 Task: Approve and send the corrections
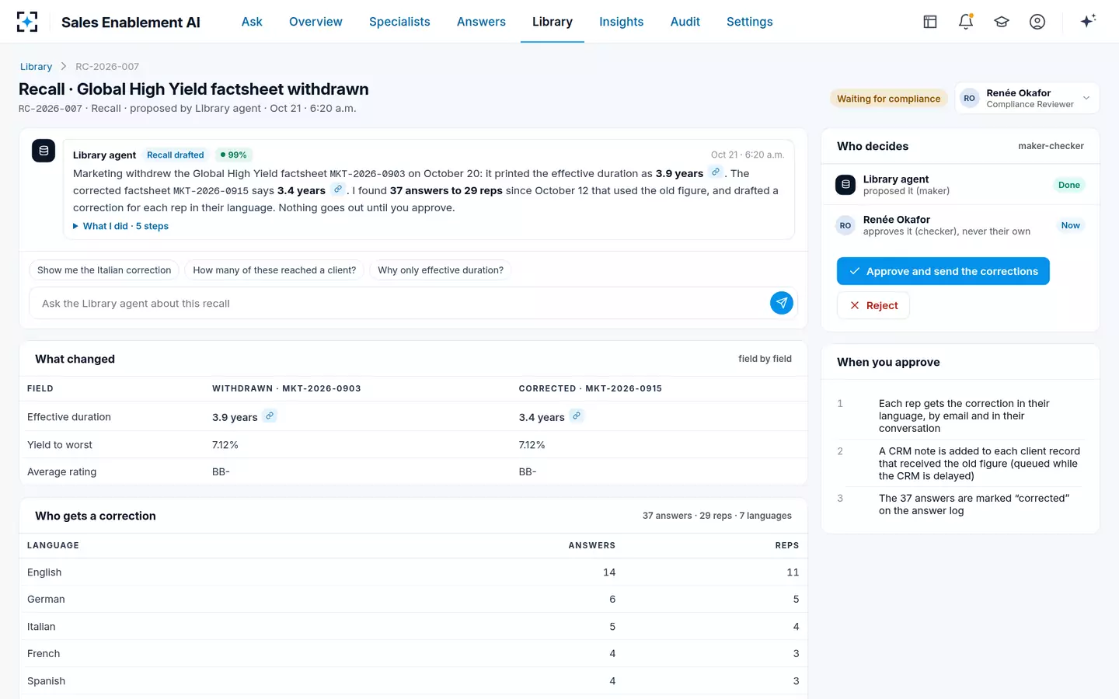(x=943, y=271)
